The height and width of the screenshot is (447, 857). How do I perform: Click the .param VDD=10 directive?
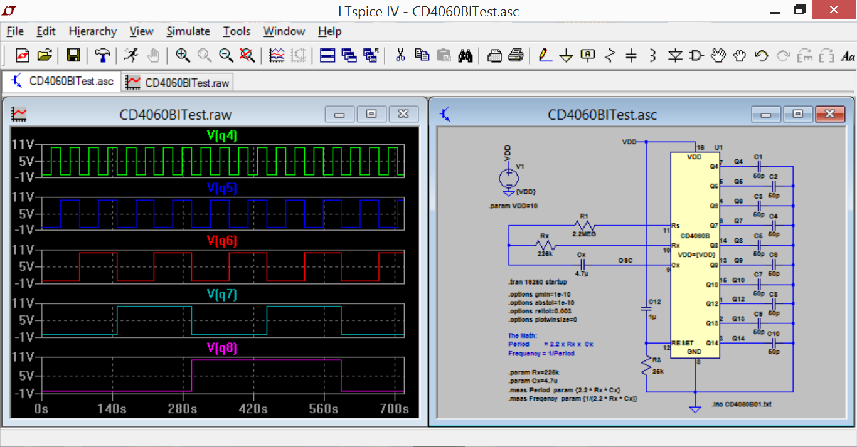[513, 206]
